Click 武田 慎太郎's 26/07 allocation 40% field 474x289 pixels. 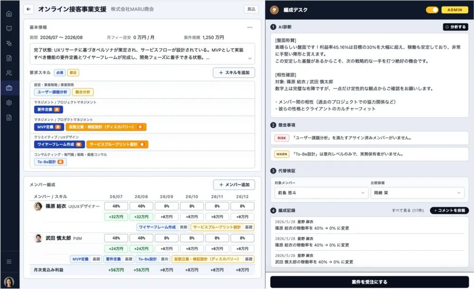pos(116,238)
